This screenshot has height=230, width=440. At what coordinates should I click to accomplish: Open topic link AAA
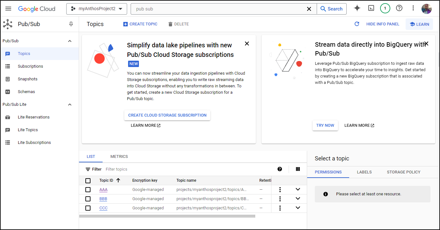click(x=104, y=190)
